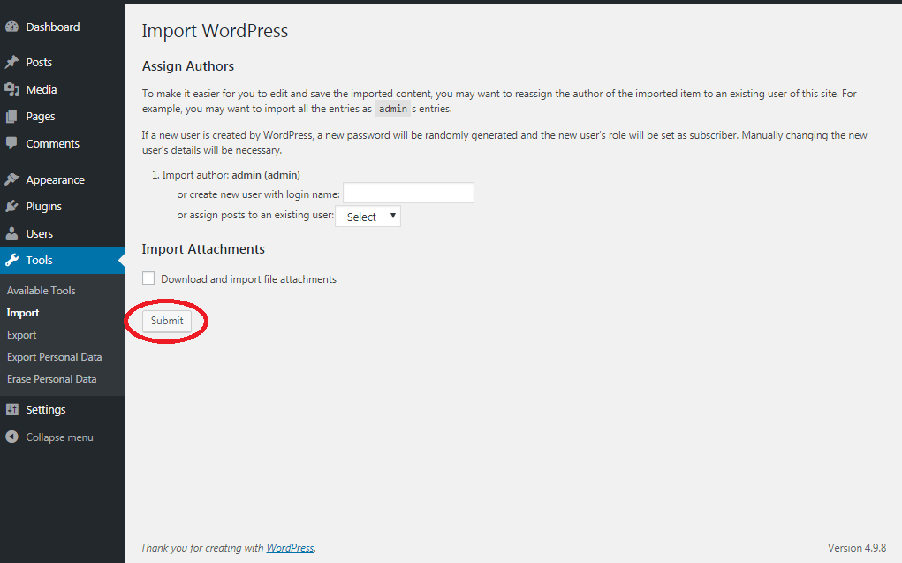Viewport: 902px width, 563px height.
Task: Click the Import author: admin (admin) text
Action: click(x=231, y=174)
